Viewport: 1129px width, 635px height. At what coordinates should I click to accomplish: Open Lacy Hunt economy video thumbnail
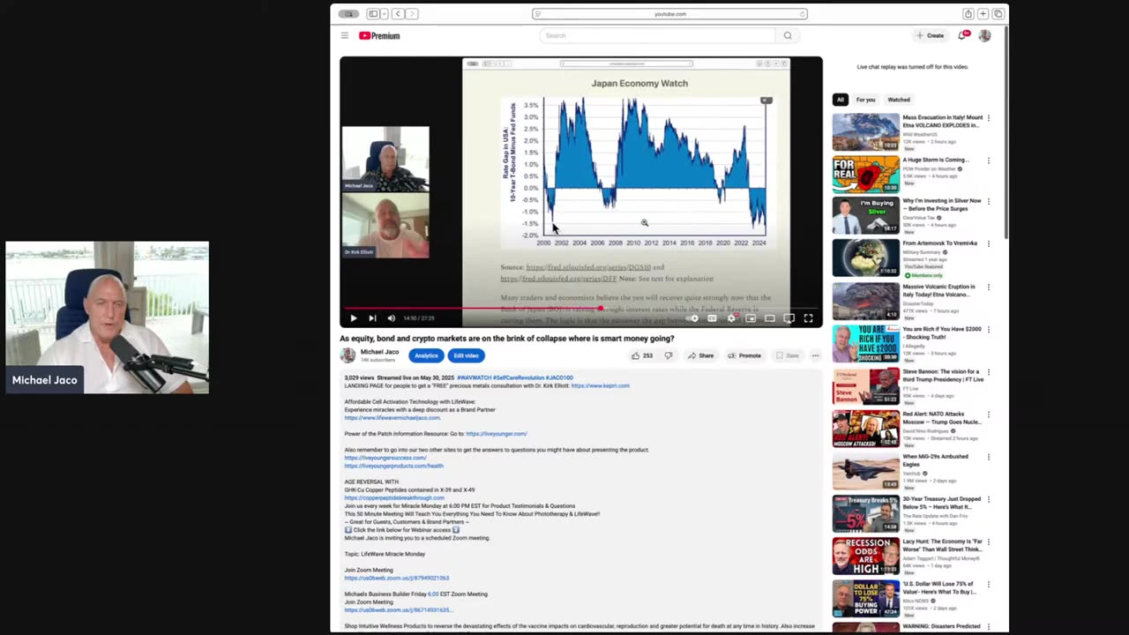coord(866,556)
